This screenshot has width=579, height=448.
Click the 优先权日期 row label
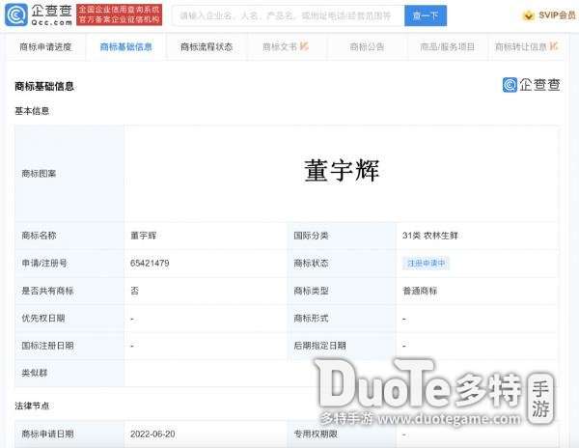pos(43,318)
